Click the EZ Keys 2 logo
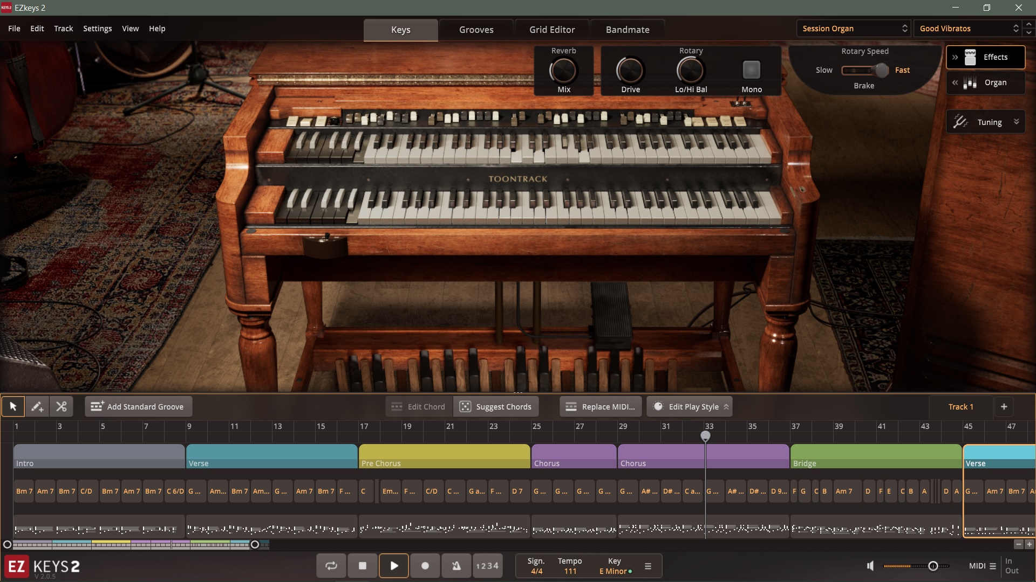The height and width of the screenshot is (582, 1036). [x=43, y=567]
